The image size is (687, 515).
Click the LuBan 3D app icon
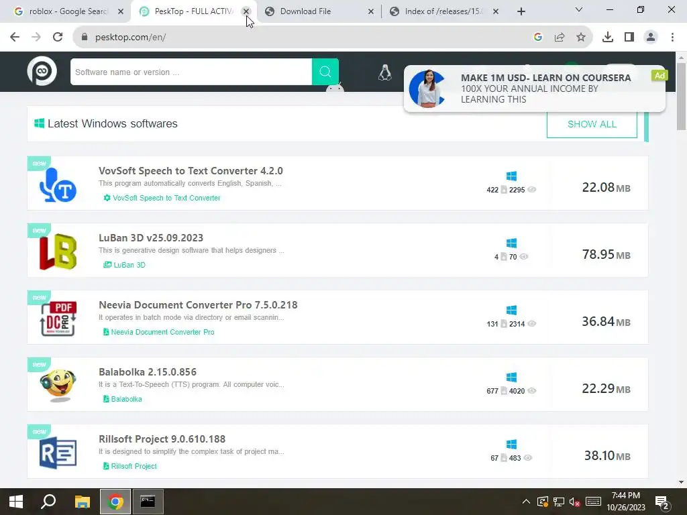tap(58, 252)
